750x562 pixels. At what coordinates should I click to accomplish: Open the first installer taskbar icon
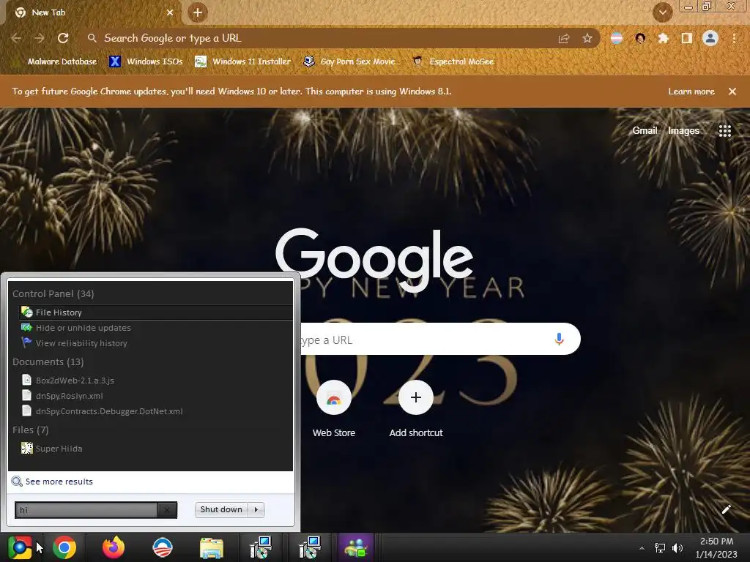click(261, 547)
